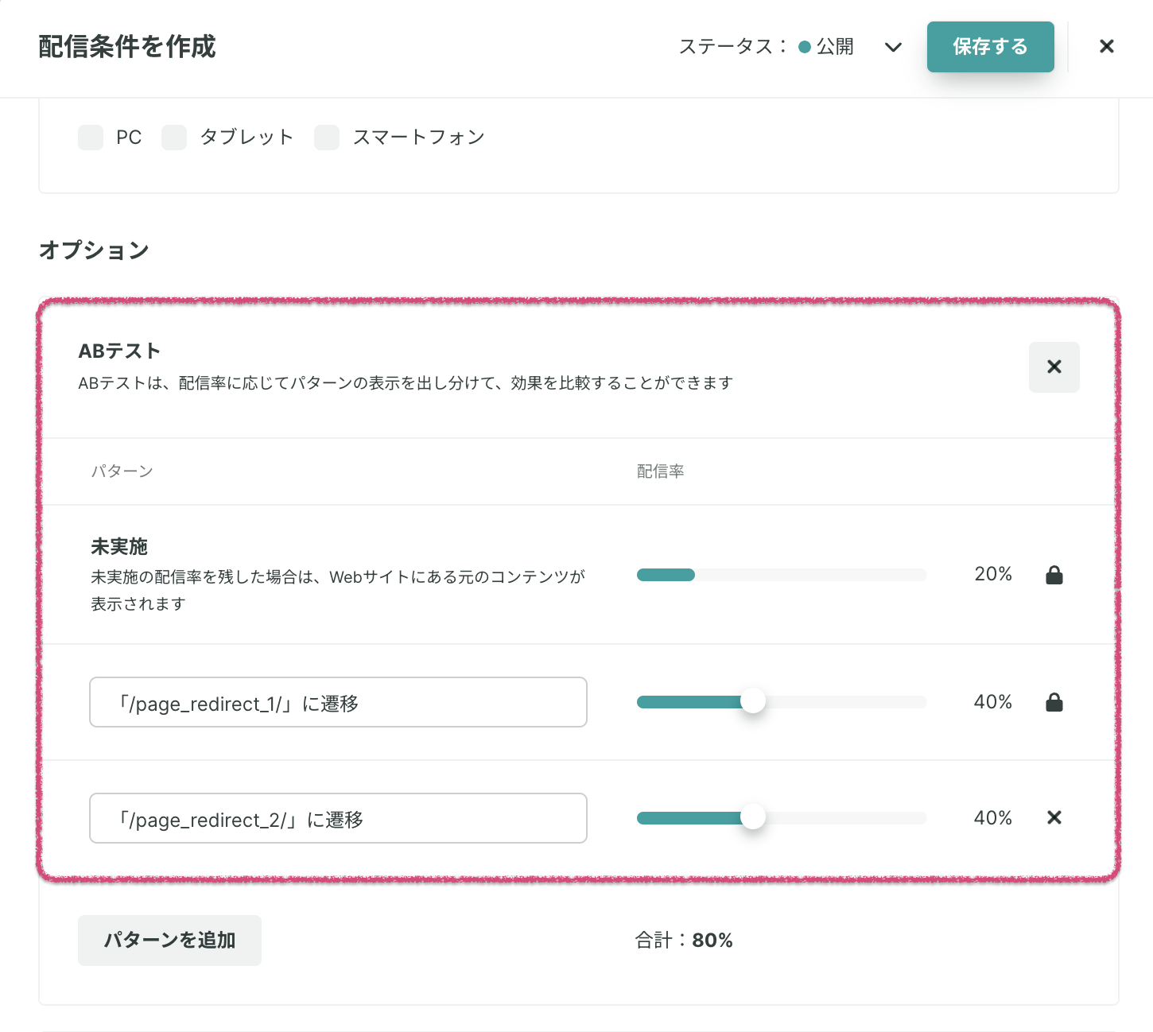This screenshot has height=1032, width=1153.
Task: Click the 40% value for page_redirect_2
Action: 993,818
